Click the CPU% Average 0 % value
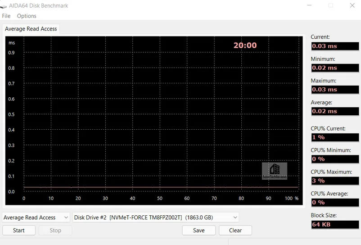The image size is (361, 245). point(335,203)
